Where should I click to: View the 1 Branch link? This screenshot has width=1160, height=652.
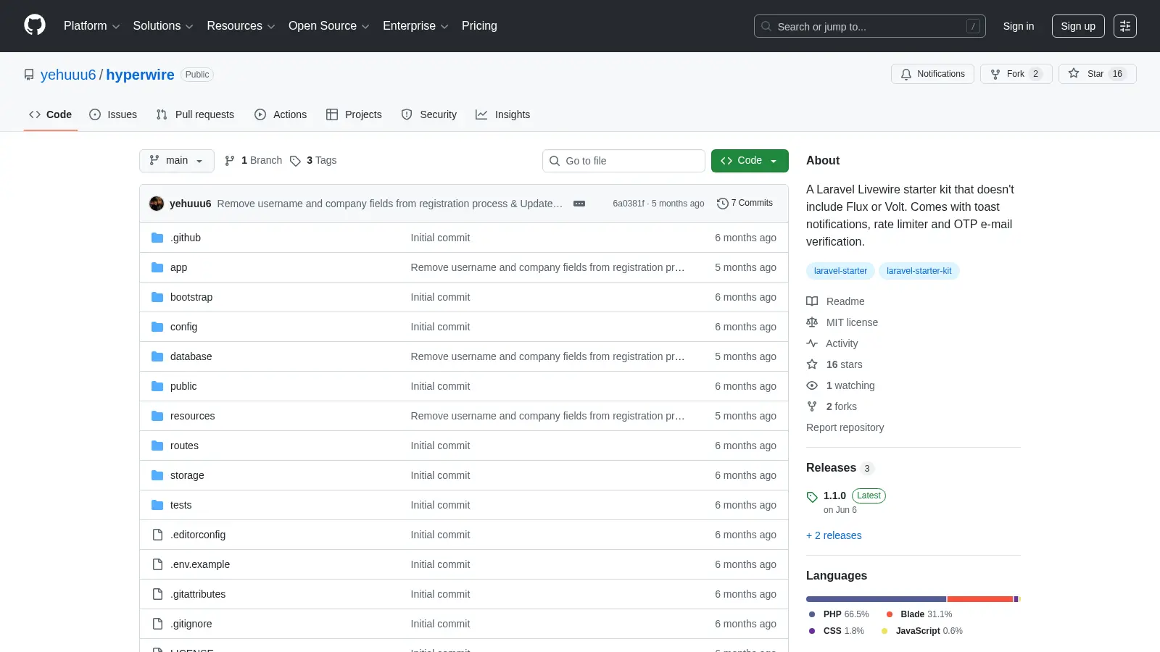(x=253, y=161)
